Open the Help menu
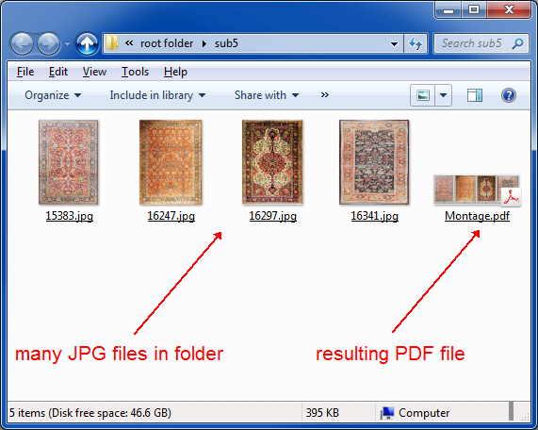 pos(175,72)
